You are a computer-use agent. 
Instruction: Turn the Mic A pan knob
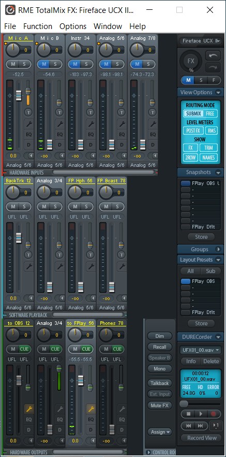pyautogui.click(x=12, y=50)
